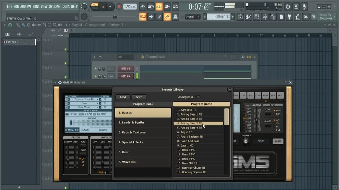339x190 pixels.
Task: Mute the GMS #4 channel LED
Action: point(95,76)
